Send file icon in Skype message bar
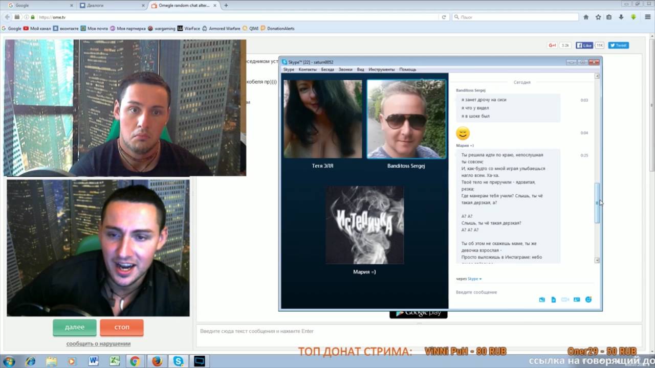Image resolution: width=655 pixels, height=368 pixels. [553, 300]
